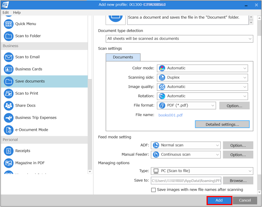This screenshot has width=262, height=207.
Task: Select the Quick Menu profile icon
Action: tap(8, 24)
